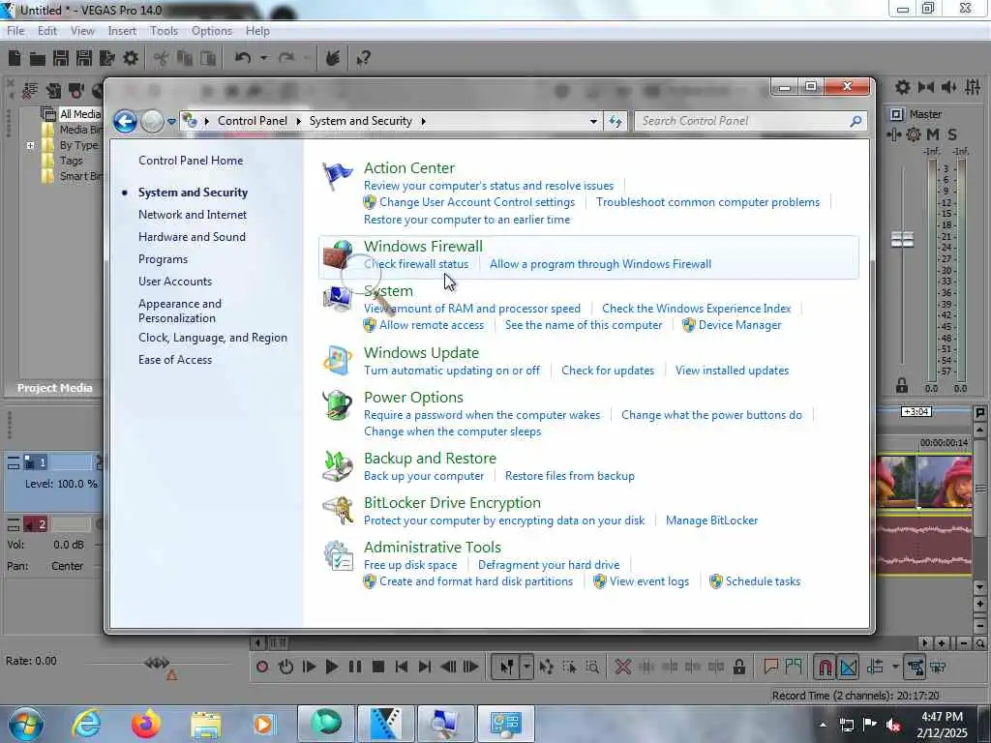This screenshot has height=743, width=991.
Task: Open Control Panel Home link
Action: pyautogui.click(x=191, y=161)
